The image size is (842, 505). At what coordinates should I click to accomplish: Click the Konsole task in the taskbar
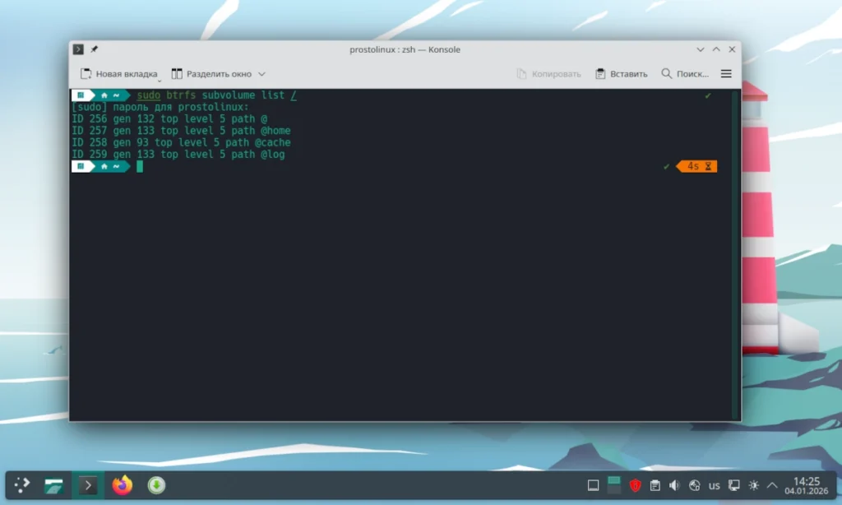(88, 485)
